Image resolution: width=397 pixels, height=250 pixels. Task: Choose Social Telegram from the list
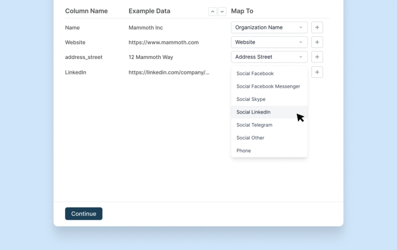[x=269, y=125]
